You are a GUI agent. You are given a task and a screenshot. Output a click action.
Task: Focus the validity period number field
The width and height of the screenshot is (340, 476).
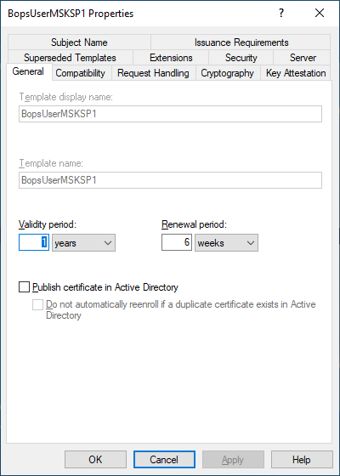[34, 242]
